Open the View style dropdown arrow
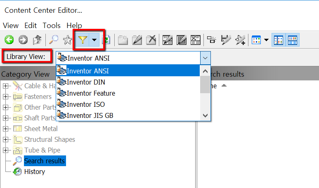 point(266,40)
